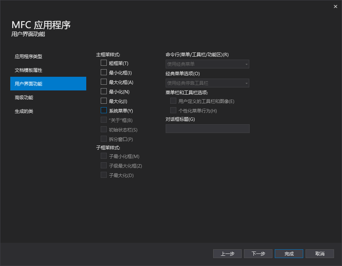Click 完成 to finish wizard
The height and width of the screenshot is (266, 342).
coord(289,253)
